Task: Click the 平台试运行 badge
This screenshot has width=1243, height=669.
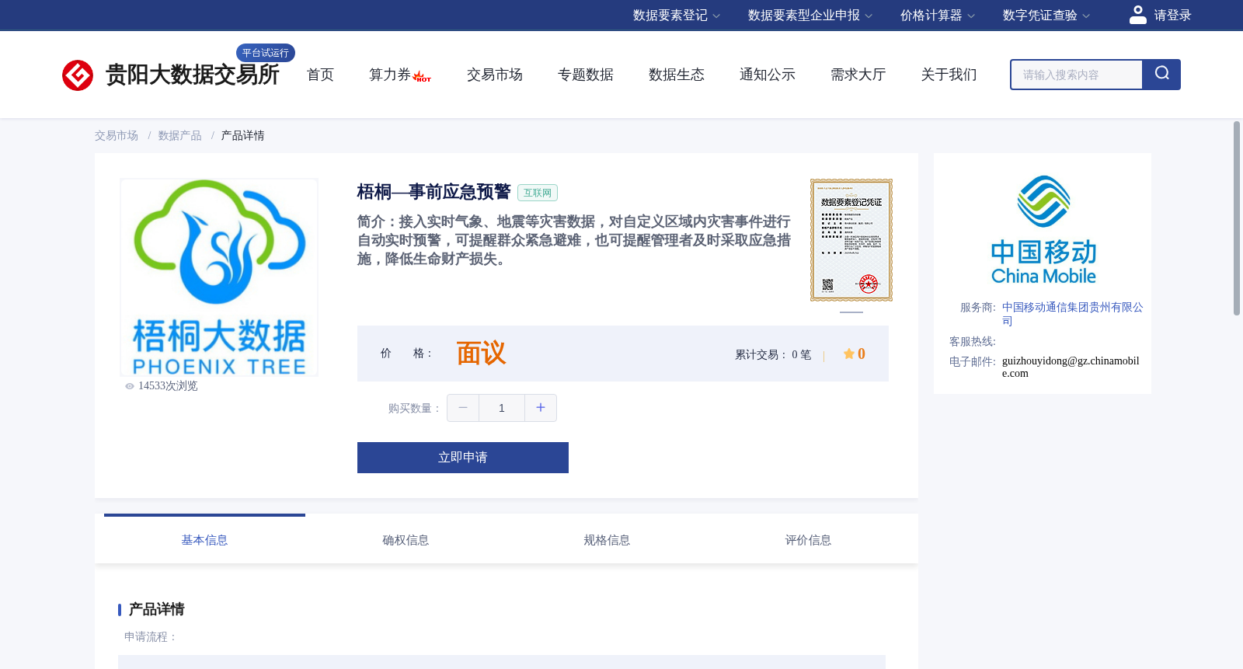Action: (266, 53)
